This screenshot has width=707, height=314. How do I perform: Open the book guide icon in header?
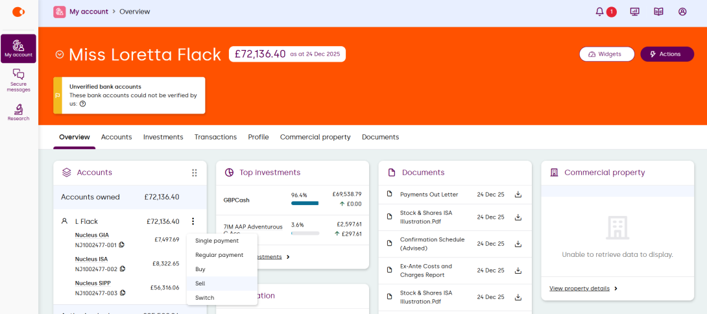[658, 12]
